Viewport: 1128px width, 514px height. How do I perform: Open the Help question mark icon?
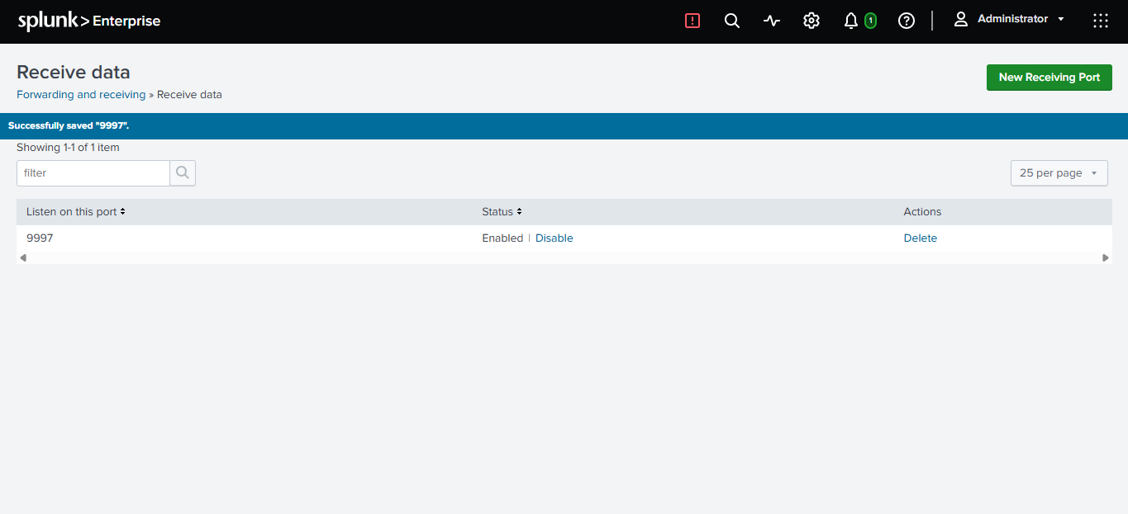tap(907, 21)
